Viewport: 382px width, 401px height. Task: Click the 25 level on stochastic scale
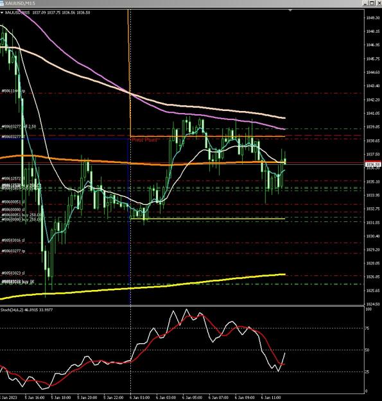tap(367, 372)
